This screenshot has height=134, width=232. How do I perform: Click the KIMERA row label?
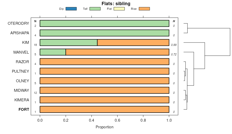(x=22, y=100)
